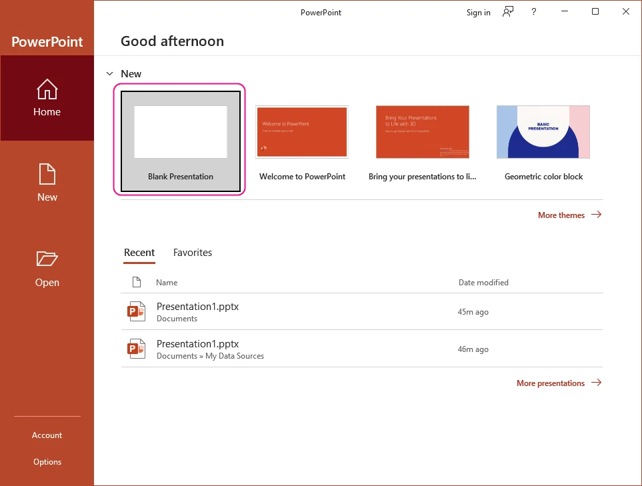Click the add-user icon near Sign in
This screenshot has height=486, width=642.
coord(507,11)
